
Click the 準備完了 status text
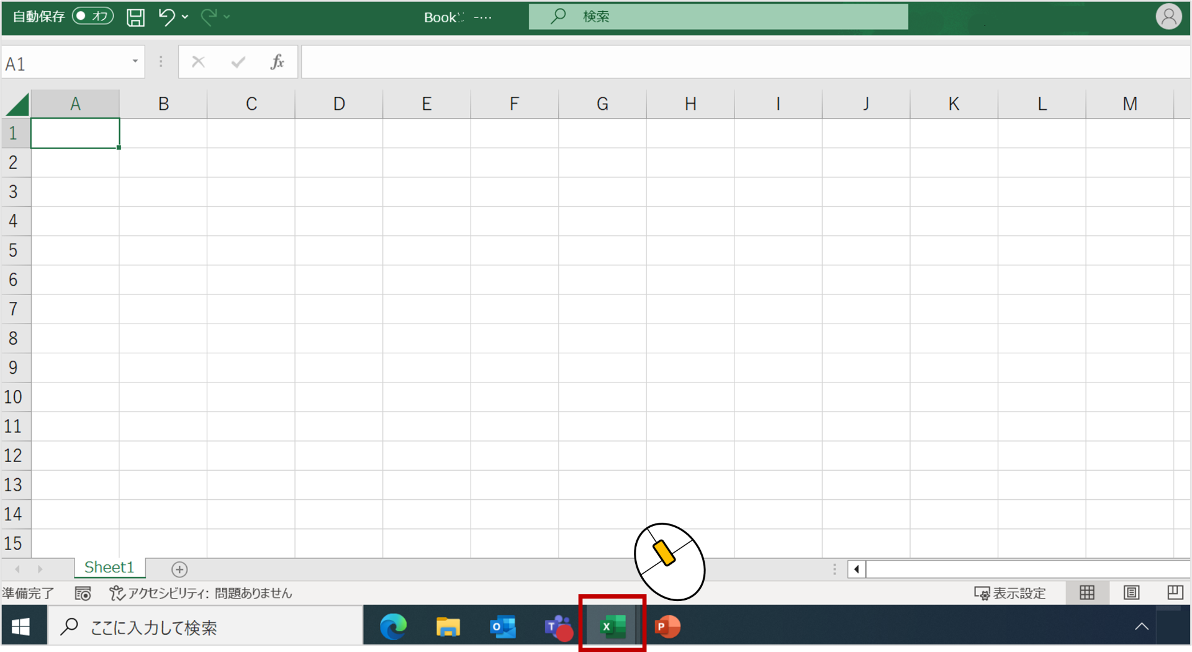(x=29, y=594)
